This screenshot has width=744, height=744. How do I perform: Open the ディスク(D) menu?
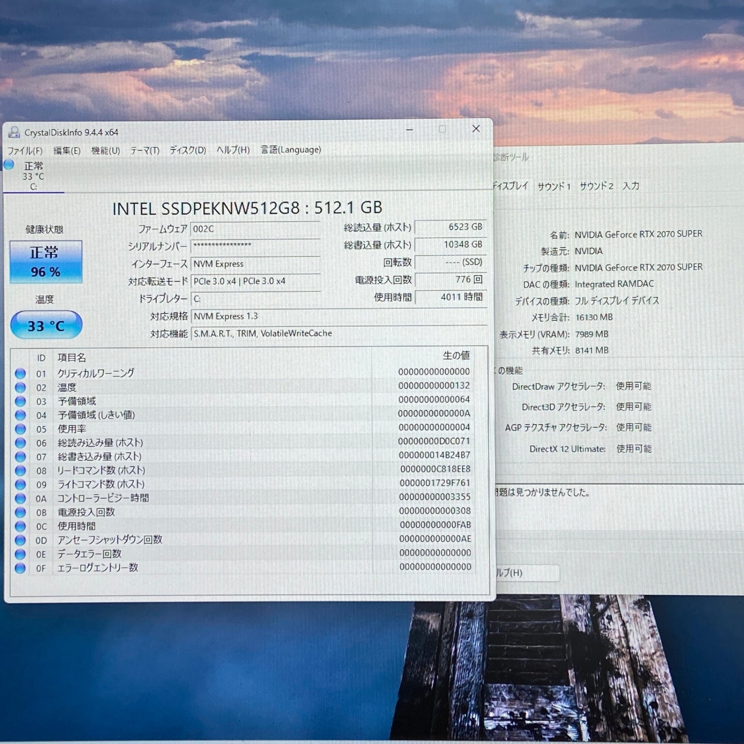click(x=188, y=150)
